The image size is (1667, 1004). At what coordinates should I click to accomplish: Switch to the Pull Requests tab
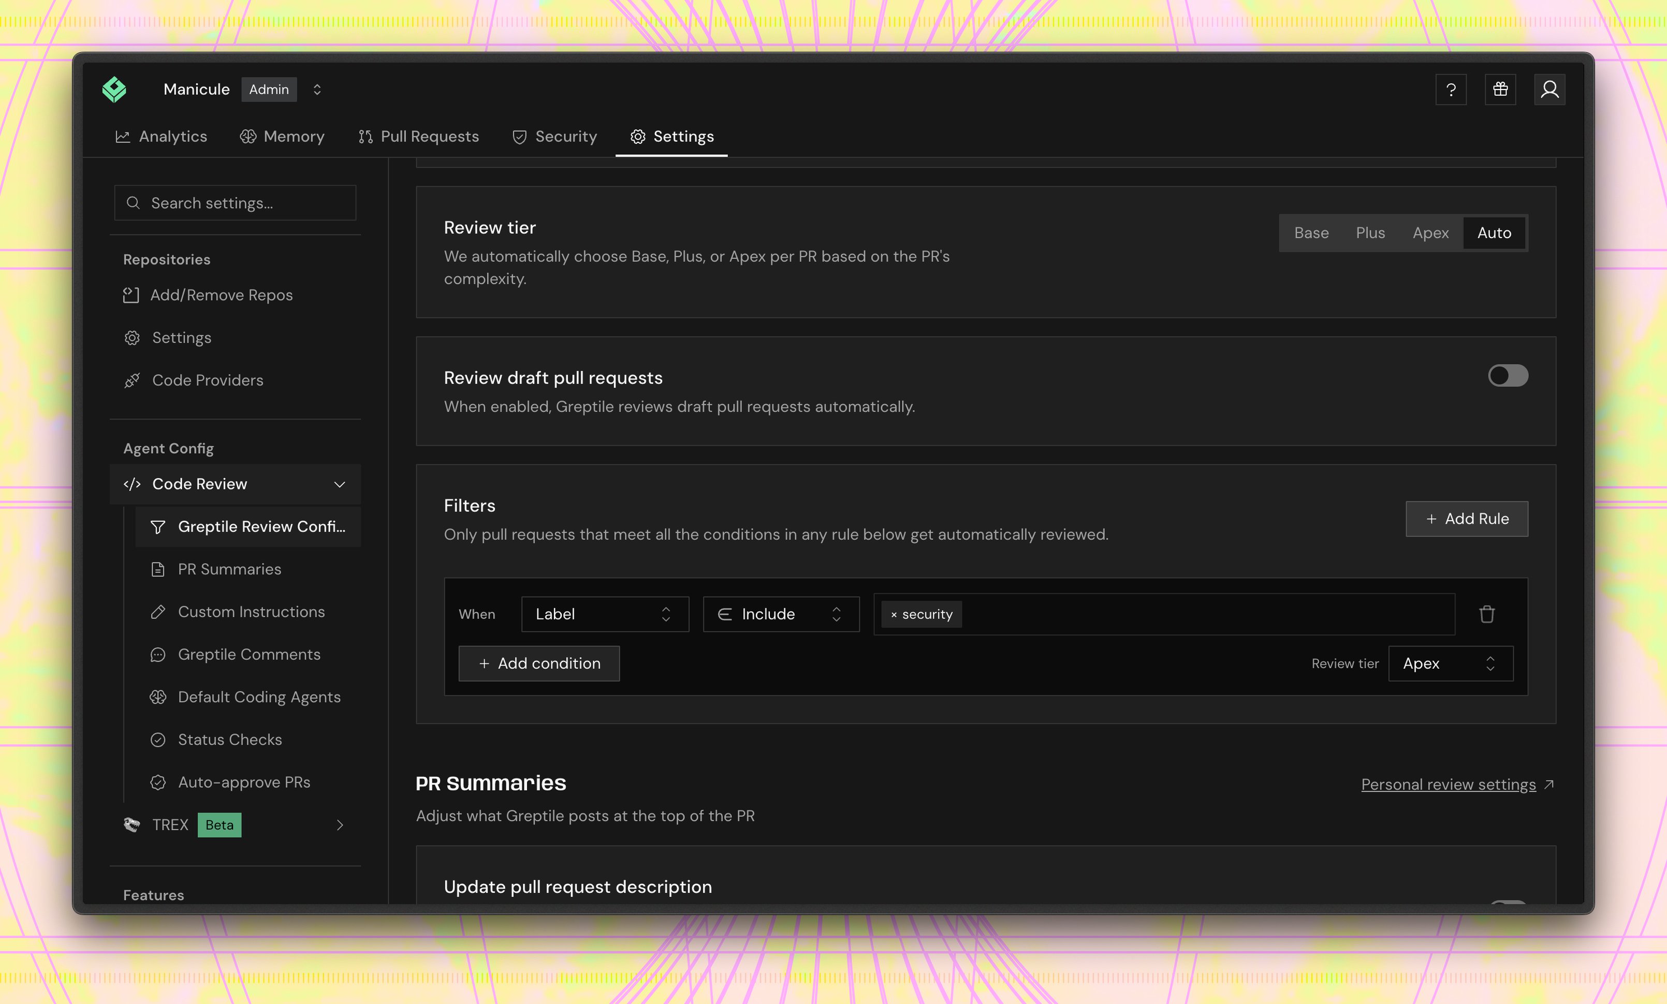point(418,137)
